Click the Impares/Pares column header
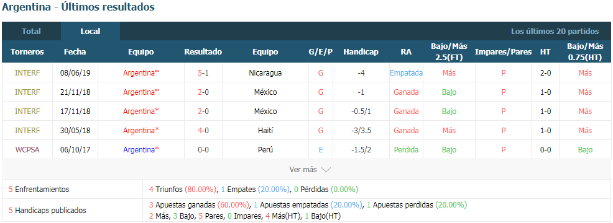This screenshot has width=613, height=223. pos(503,52)
